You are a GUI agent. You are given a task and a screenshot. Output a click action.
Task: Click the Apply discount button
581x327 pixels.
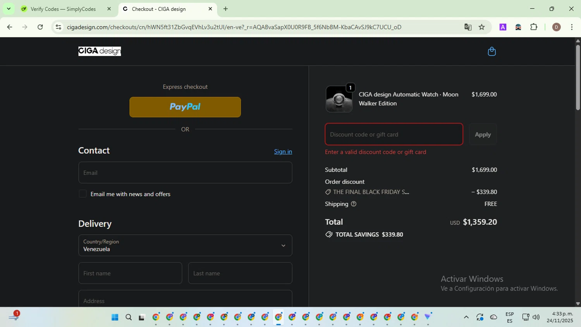pos(483,134)
